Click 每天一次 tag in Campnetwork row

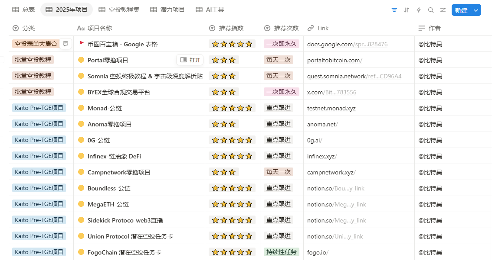tap(278, 172)
